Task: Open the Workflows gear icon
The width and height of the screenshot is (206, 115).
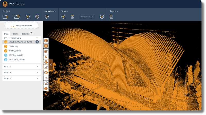Action: (47, 17)
